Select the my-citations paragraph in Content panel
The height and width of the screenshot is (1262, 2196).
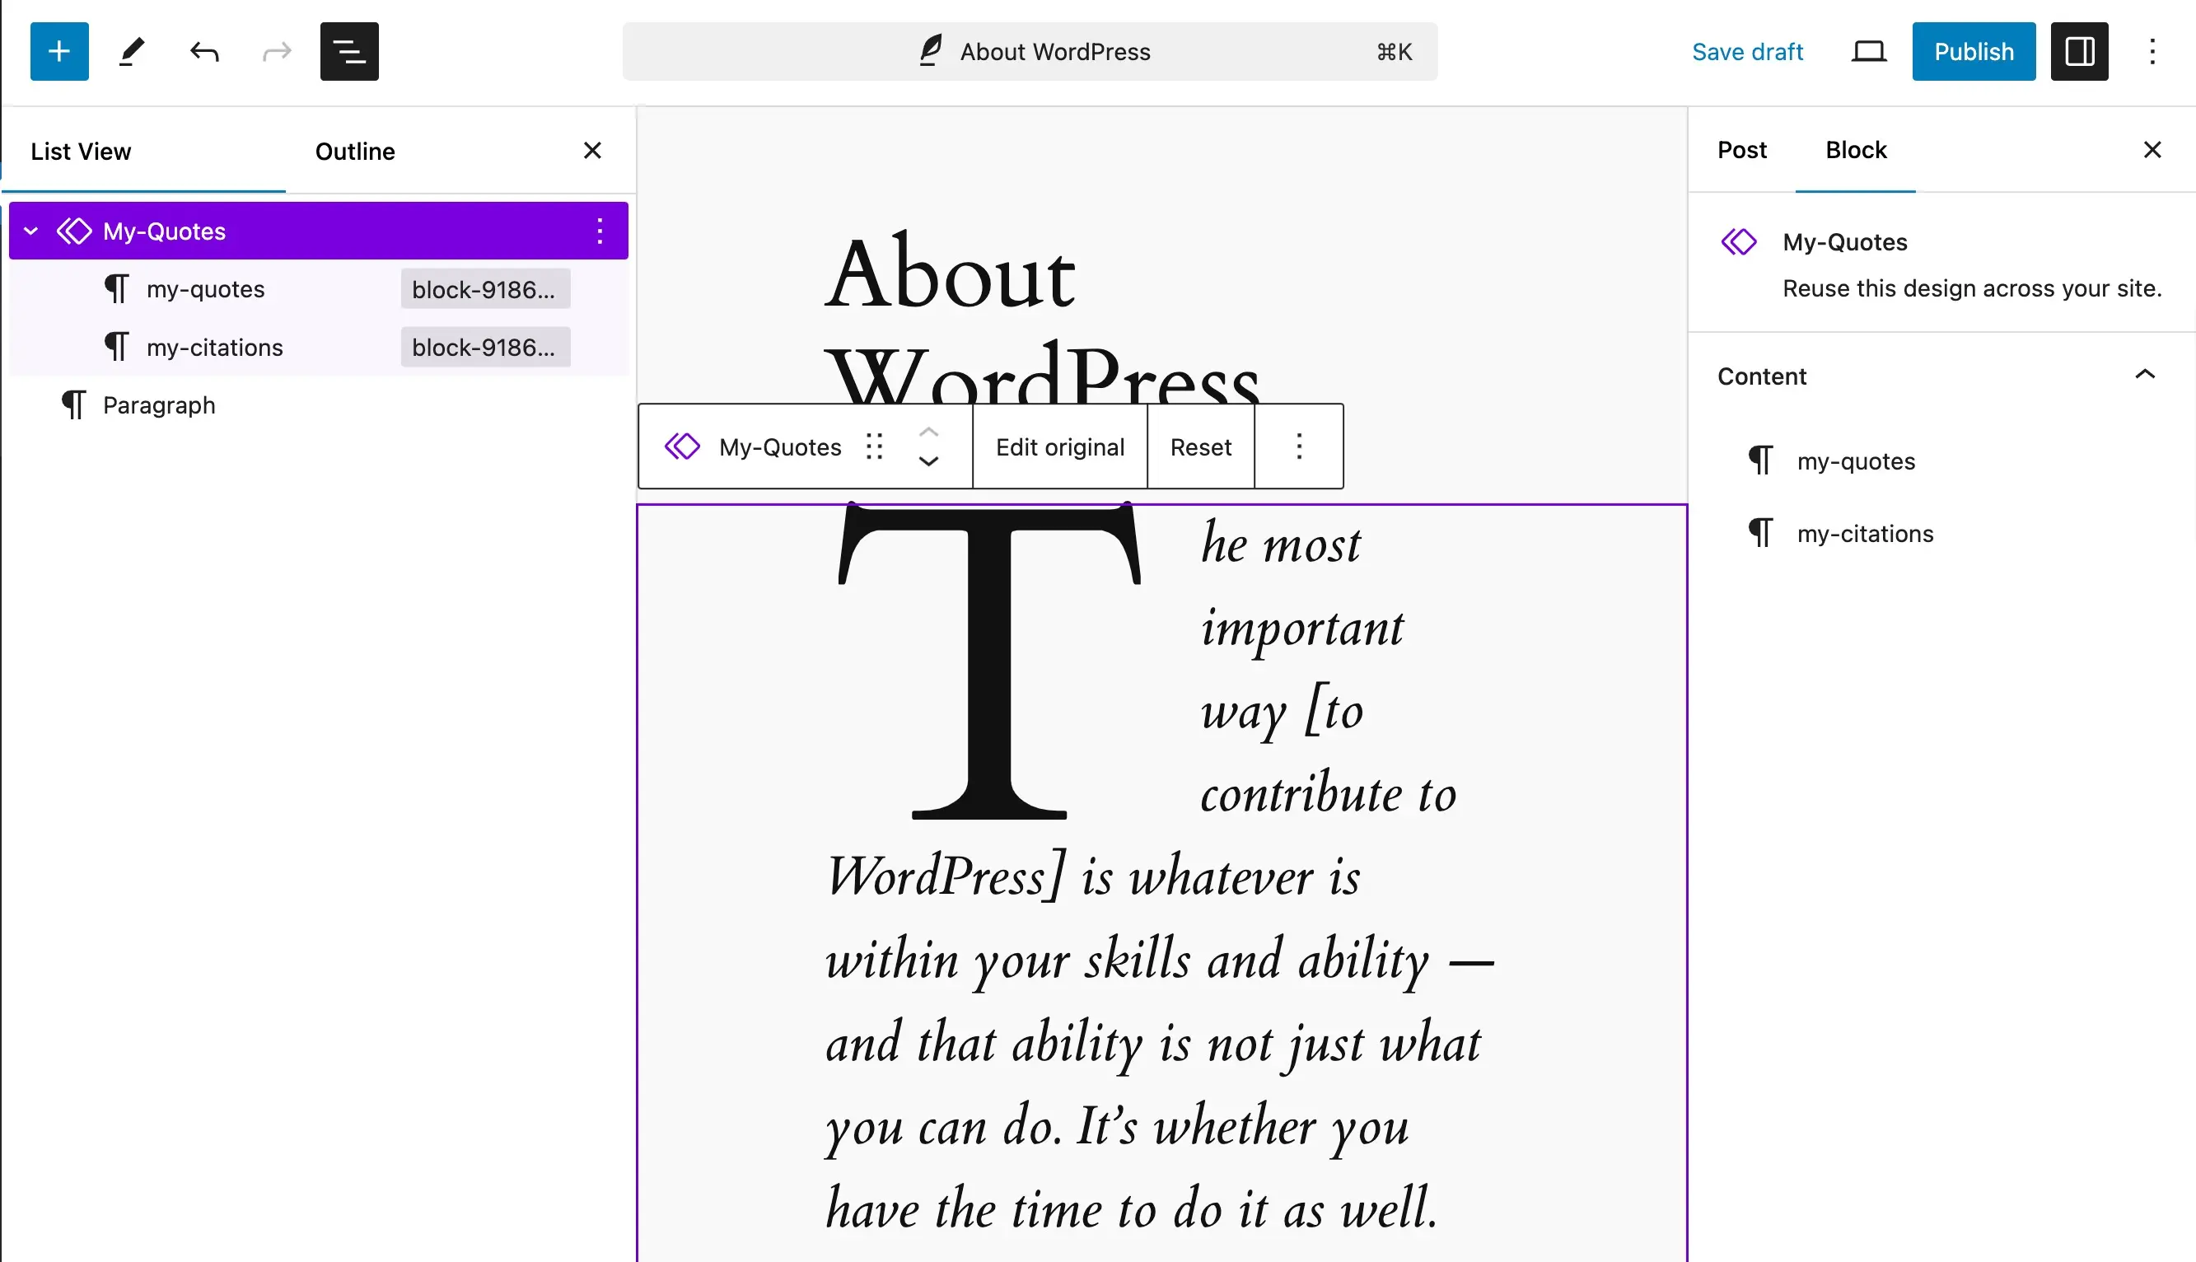tap(1866, 532)
